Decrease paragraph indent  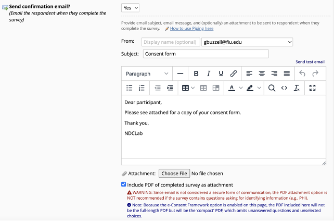(x=158, y=88)
